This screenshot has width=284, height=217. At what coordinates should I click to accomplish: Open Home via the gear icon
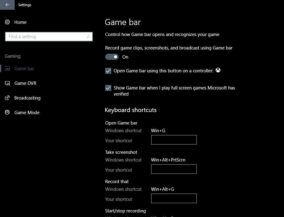click(7, 22)
